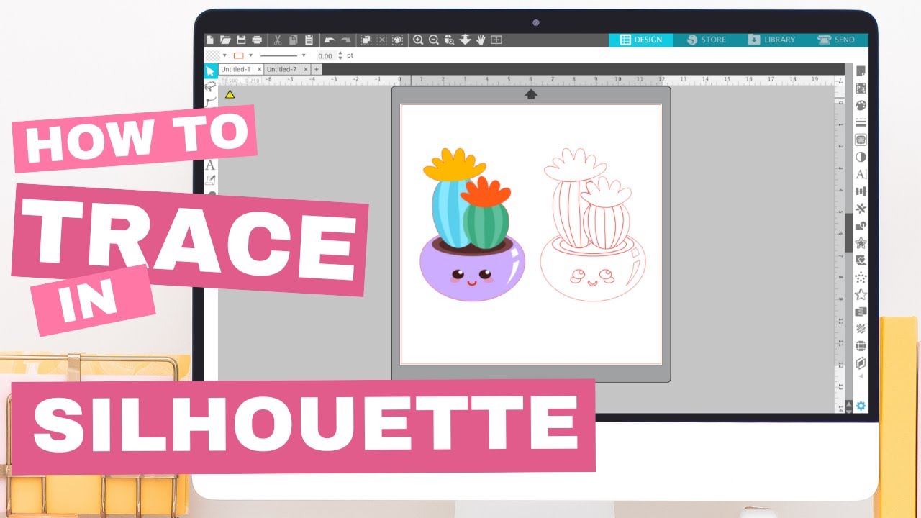Open the Trace panel
The image size is (921, 518).
[x=861, y=140]
